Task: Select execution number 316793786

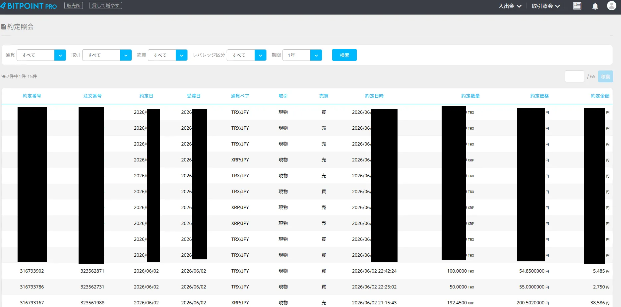Action: [x=32, y=287]
